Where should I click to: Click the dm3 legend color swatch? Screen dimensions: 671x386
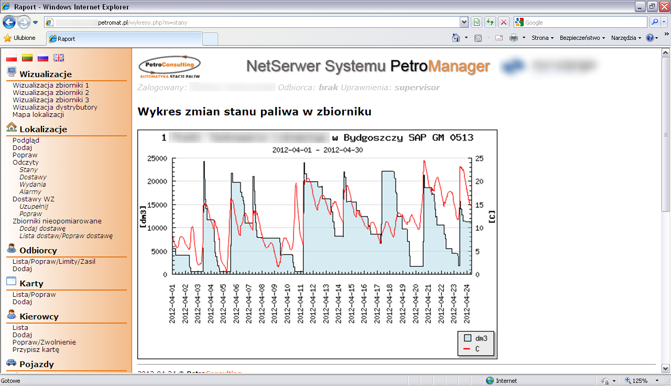coord(468,339)
